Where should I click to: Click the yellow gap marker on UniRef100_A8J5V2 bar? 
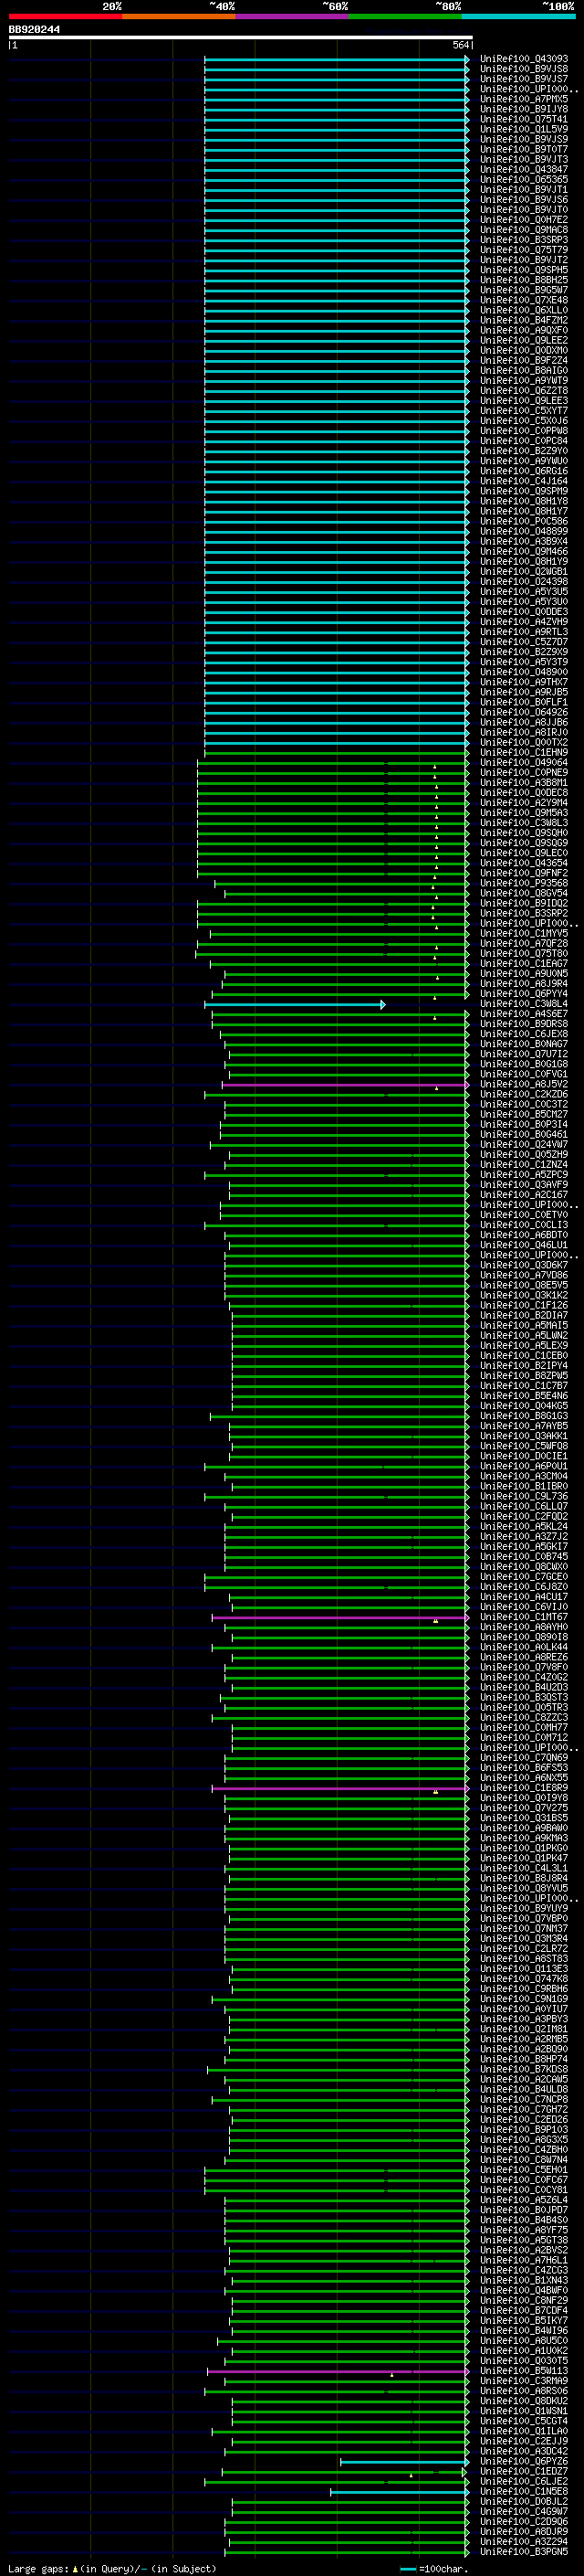[x=436, y=1088]
